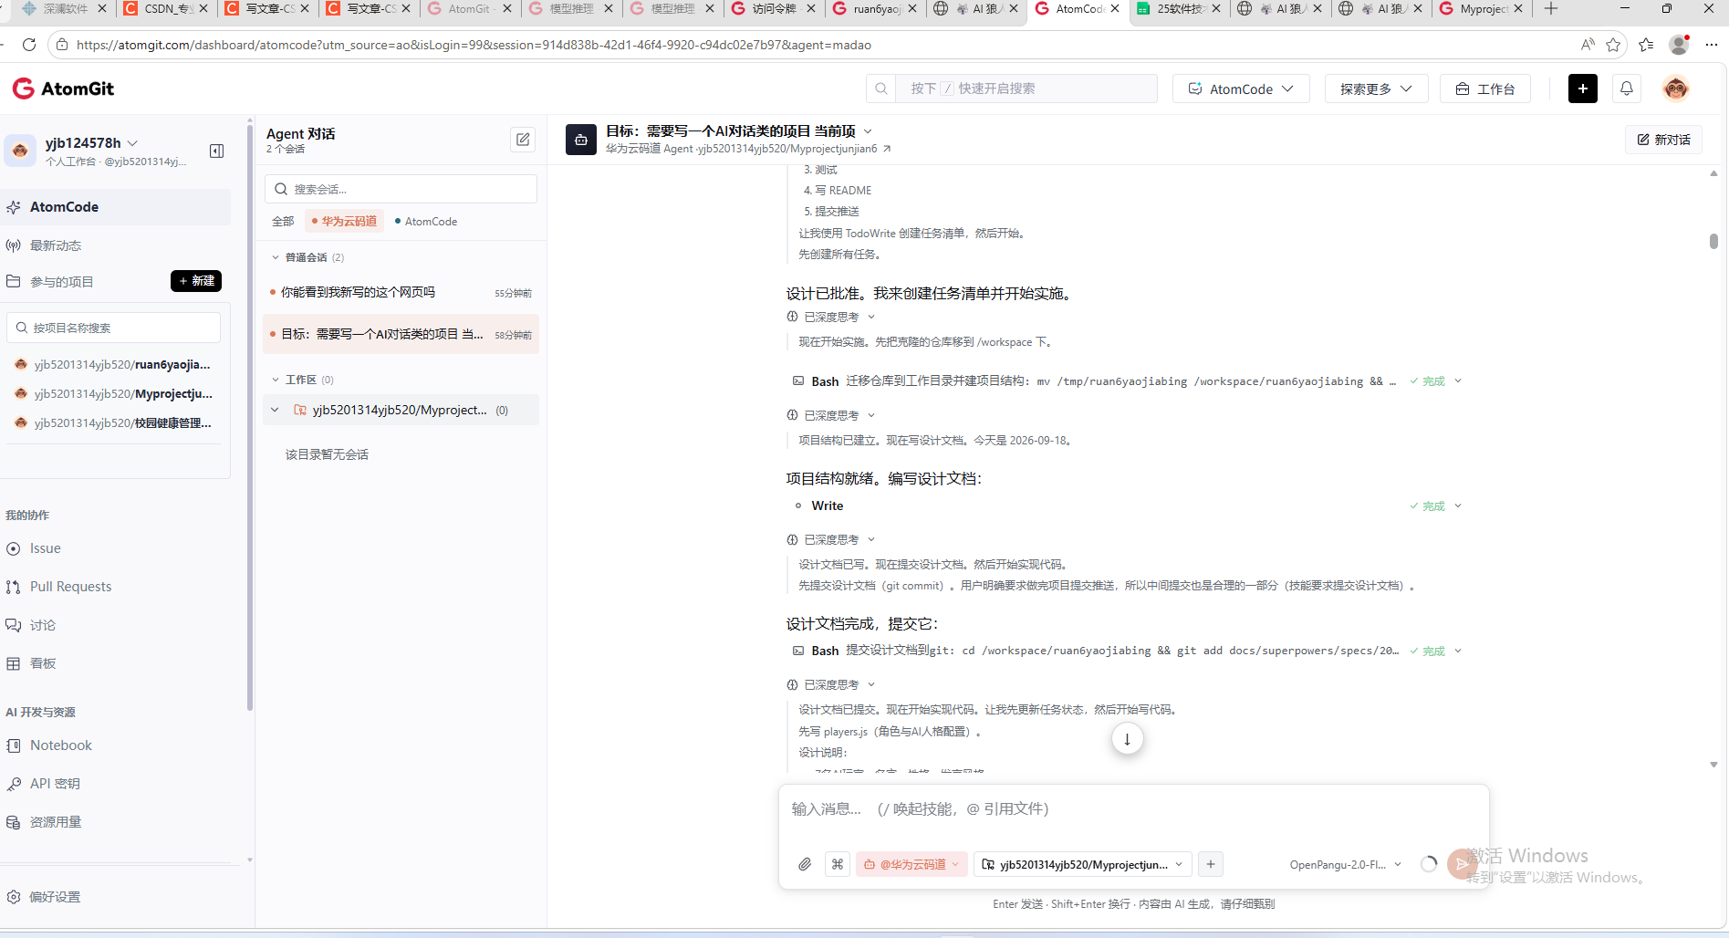1729x938 pixels.
Task: Open new browser tab with plus
Action: coord(1551,9)
